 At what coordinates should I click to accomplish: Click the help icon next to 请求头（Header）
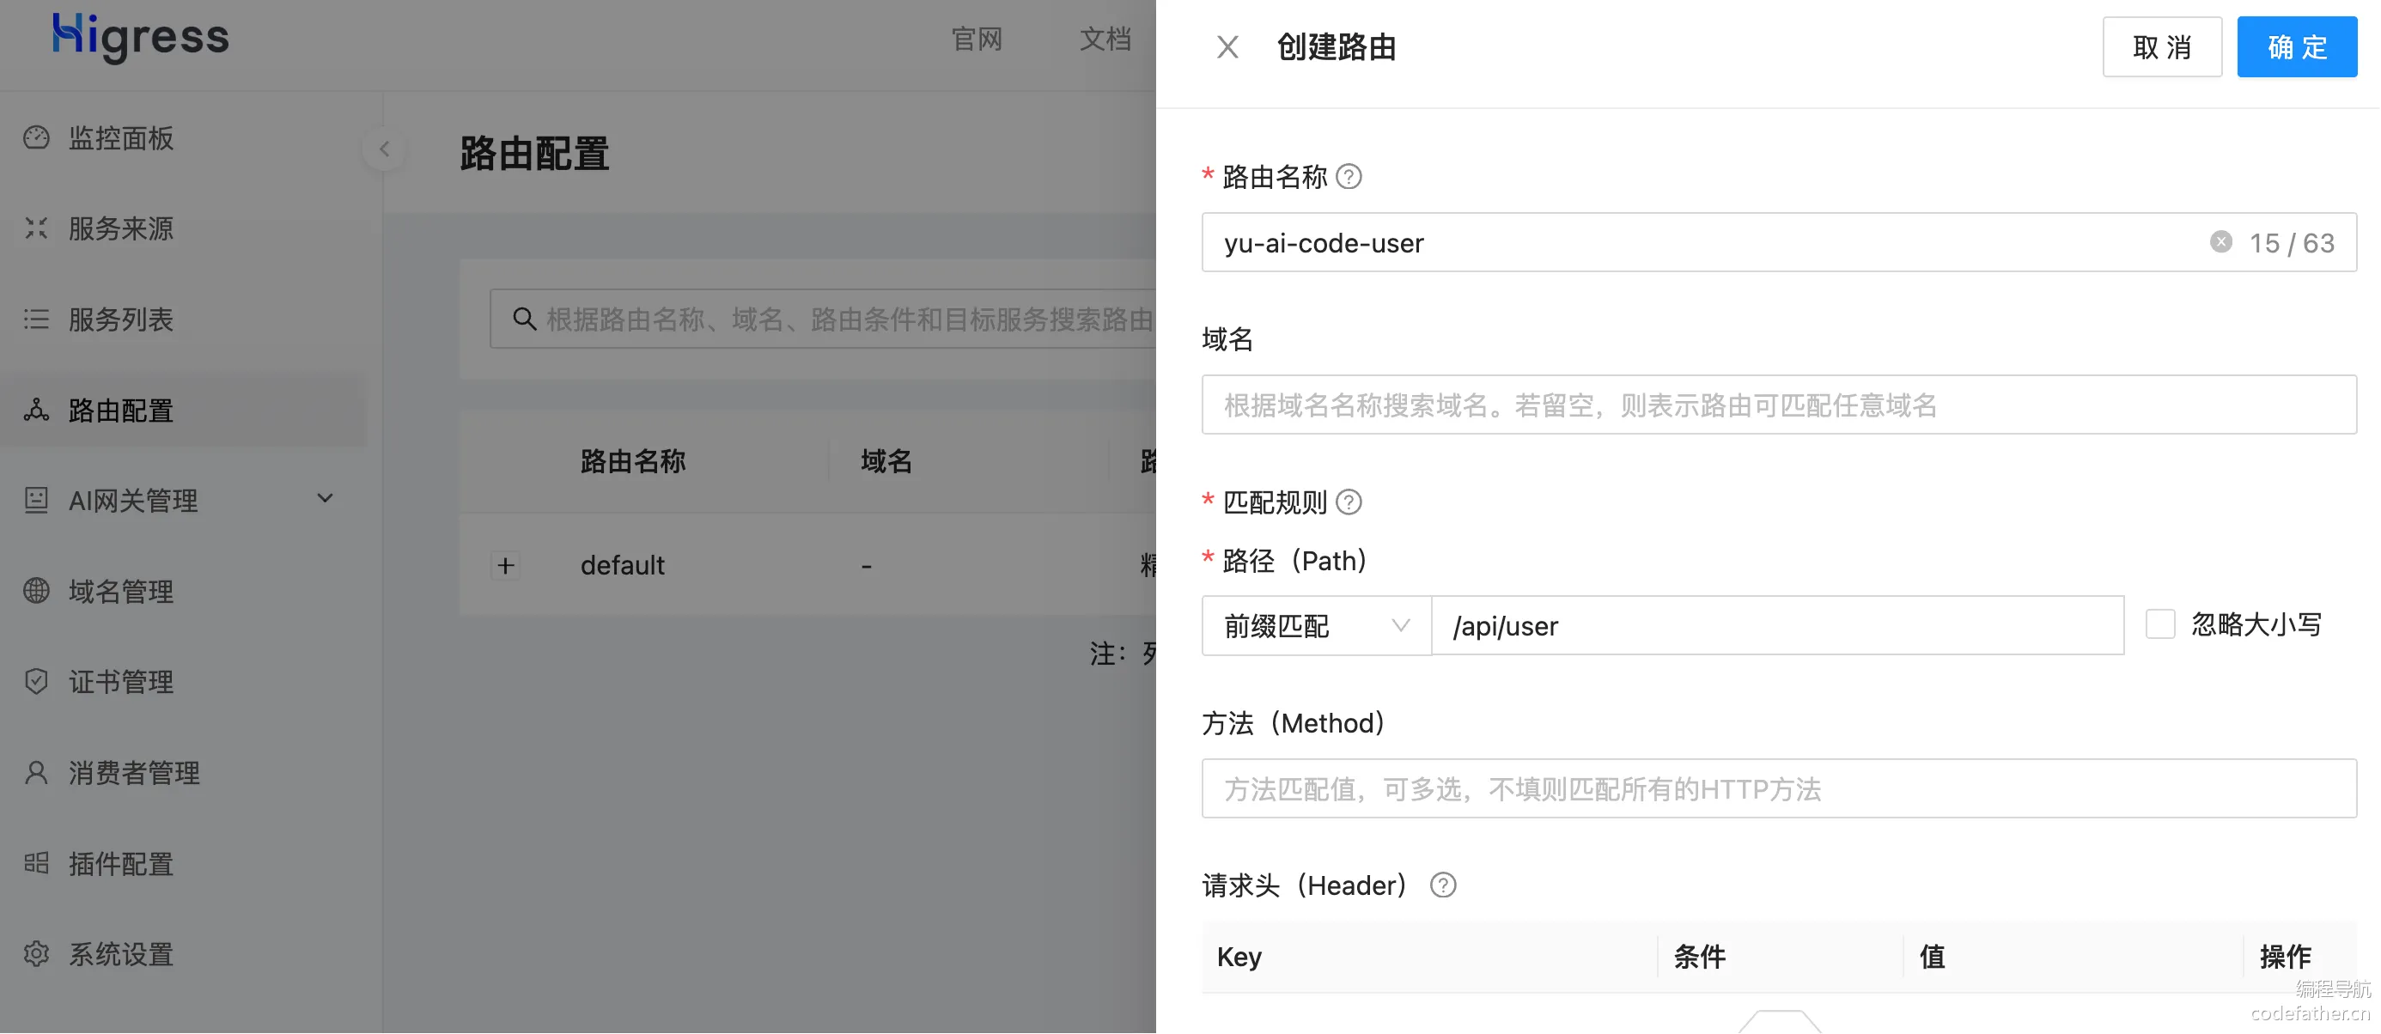[x=1443, y=886]
